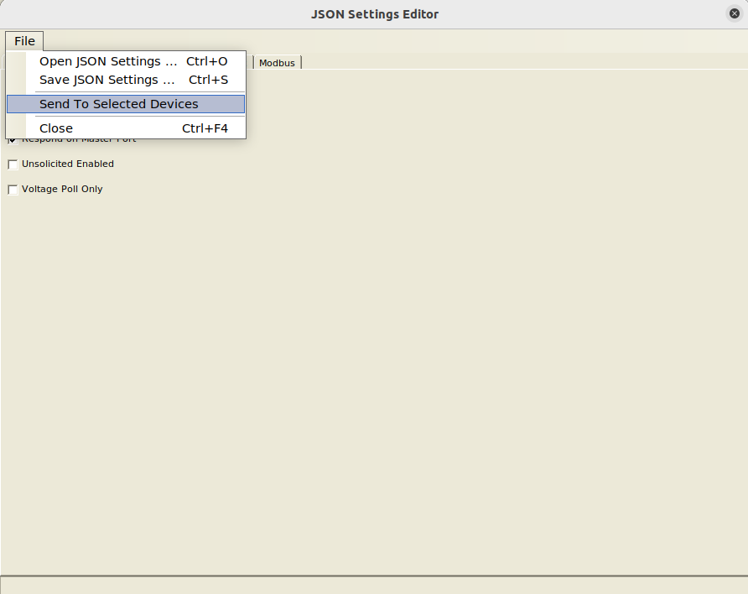This screenshot has width=748, height=594.
Task: Toggle the Respond on Master Port checkbox
Action: [13, 140]
